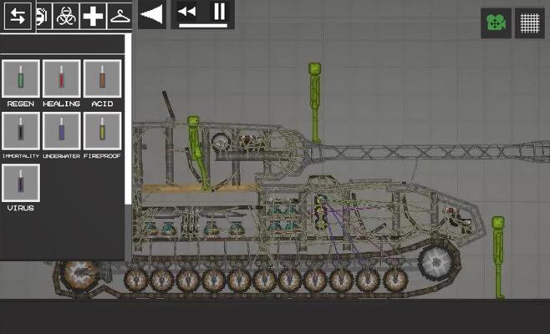
Task: Collapse the item panel with the arrow
Action: 151,14
